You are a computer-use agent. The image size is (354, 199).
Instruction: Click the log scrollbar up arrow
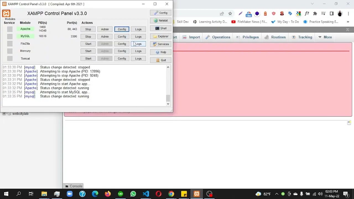pyautogui.click(x=168, y=67)
